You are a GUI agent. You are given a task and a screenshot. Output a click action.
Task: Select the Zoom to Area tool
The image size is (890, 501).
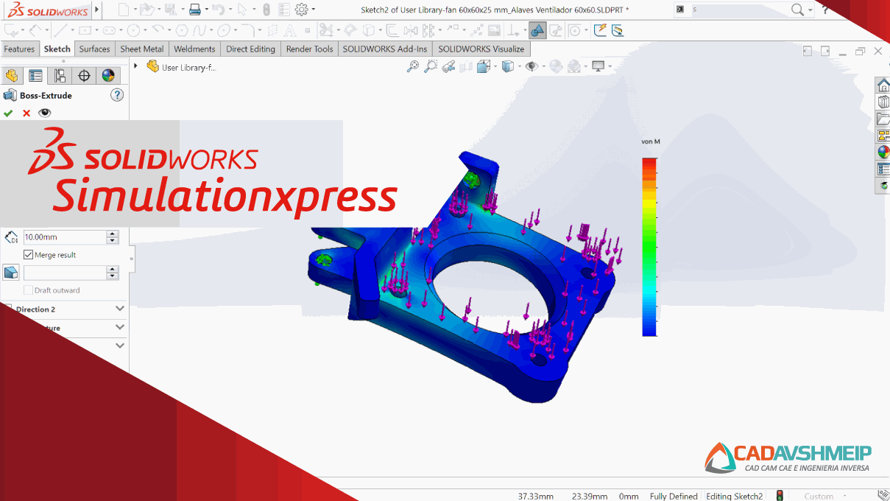[431, 66]
